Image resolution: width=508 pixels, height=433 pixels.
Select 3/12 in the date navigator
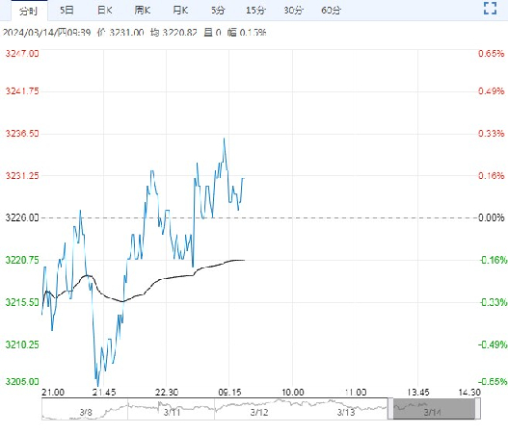point(259,412)
